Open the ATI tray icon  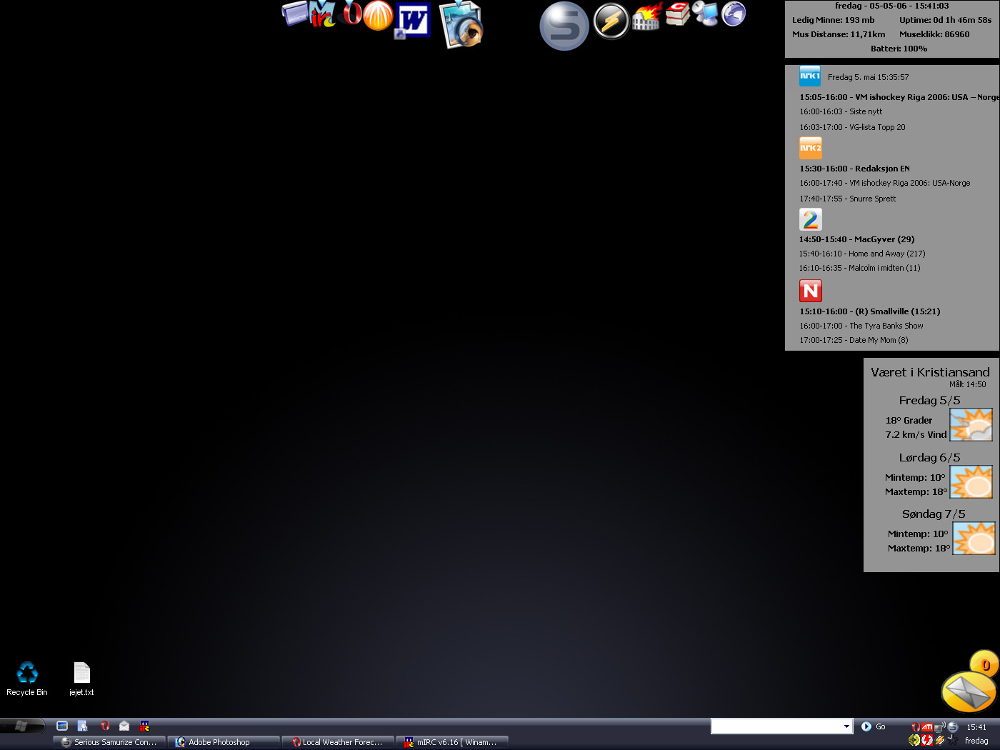tap(927, 727)
